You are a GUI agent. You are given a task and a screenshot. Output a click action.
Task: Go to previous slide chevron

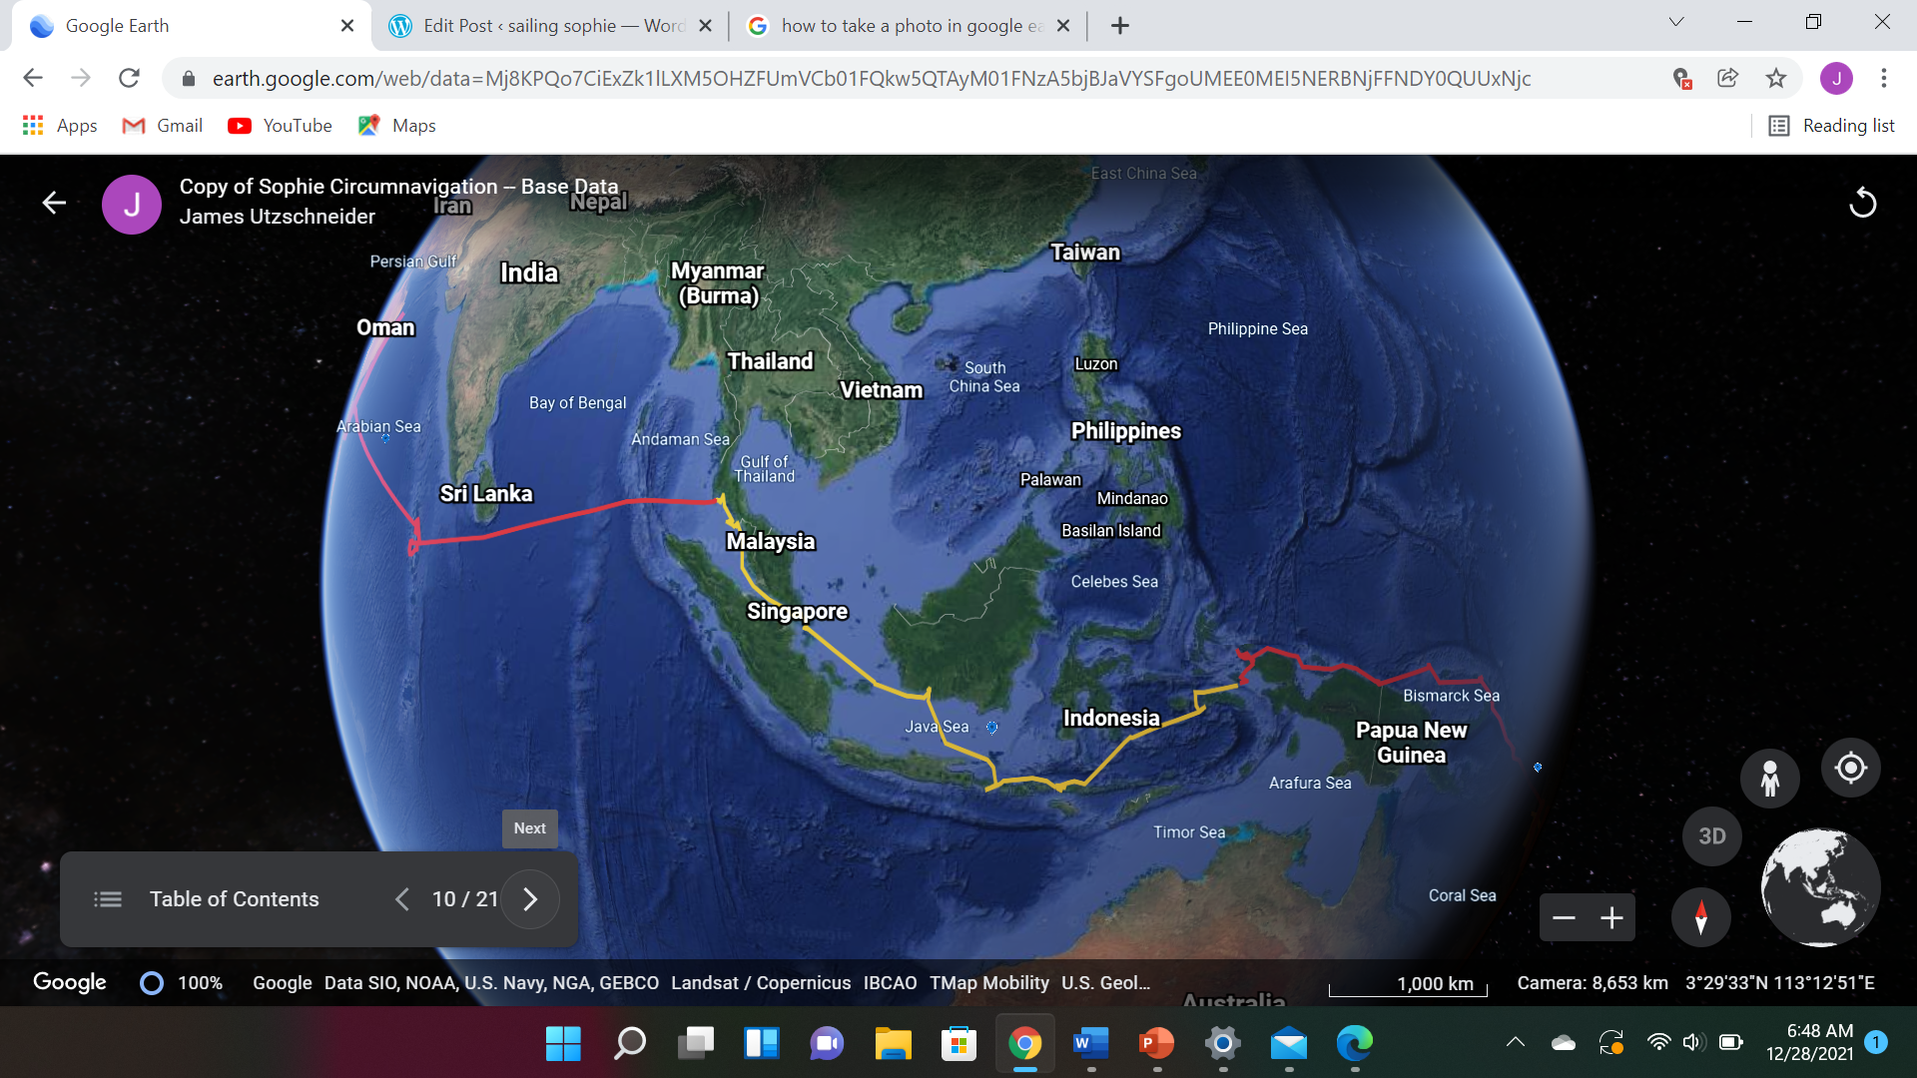coord(402,899)
